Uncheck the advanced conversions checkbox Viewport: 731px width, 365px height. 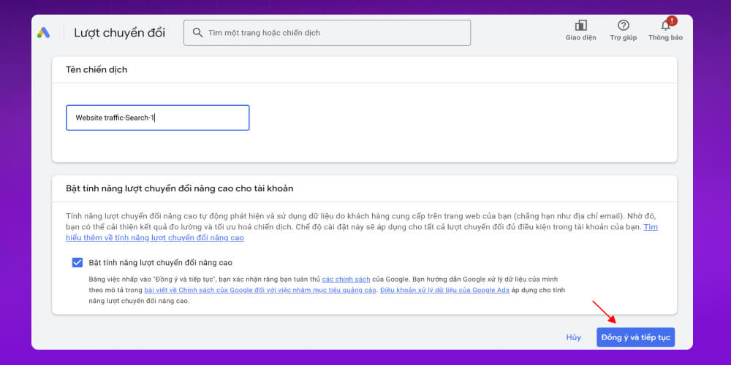[77, 263]
